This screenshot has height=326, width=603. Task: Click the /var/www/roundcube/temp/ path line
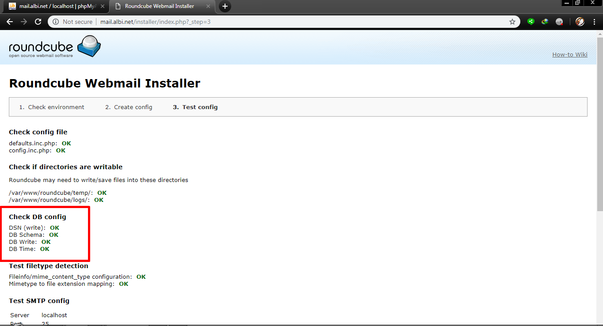tap(58, 193)
